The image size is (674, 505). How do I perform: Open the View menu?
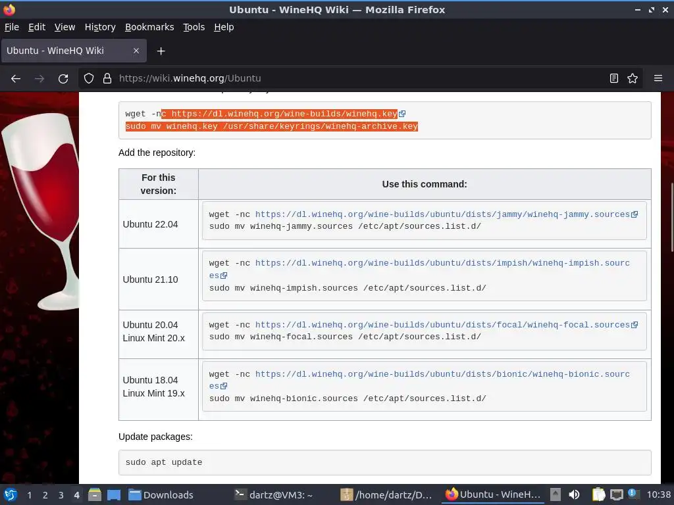click(x=65, y=27)
